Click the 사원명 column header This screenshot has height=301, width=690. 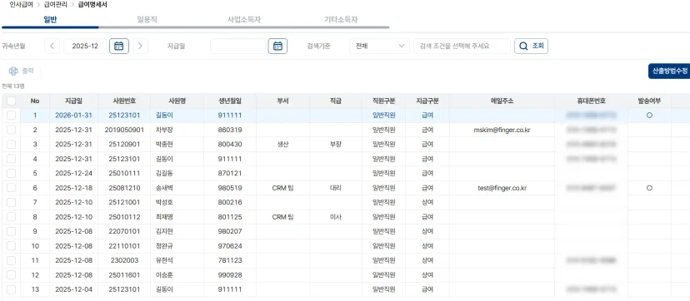177,101
